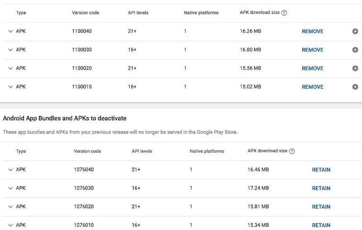
Task: Open upper APK download size help icon
Action: (x=284, y=13)
